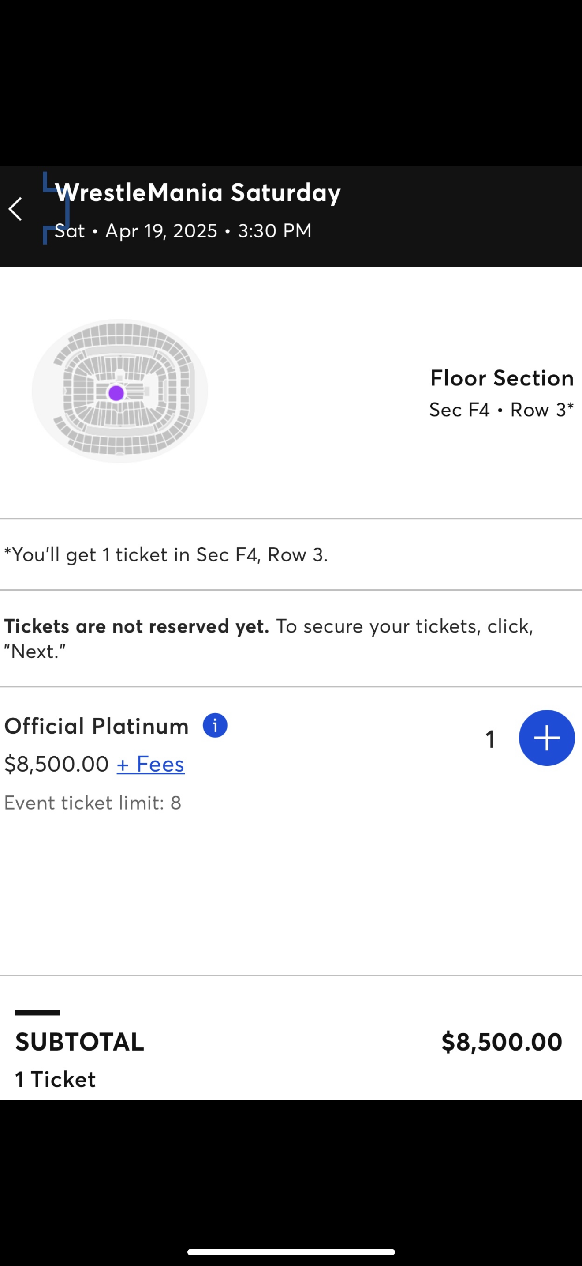582x1266 pixels.
Task: Tap the blue bracket logo in the header
Action: pos(55,208)
